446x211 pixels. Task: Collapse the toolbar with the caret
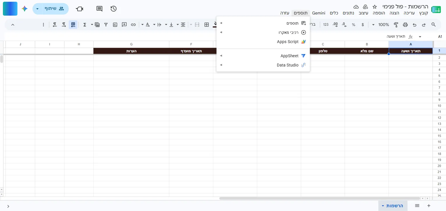[13, 25]
